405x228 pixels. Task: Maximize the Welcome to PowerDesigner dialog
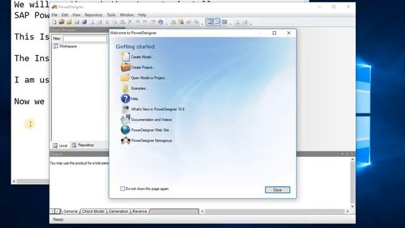click(274, 33)
